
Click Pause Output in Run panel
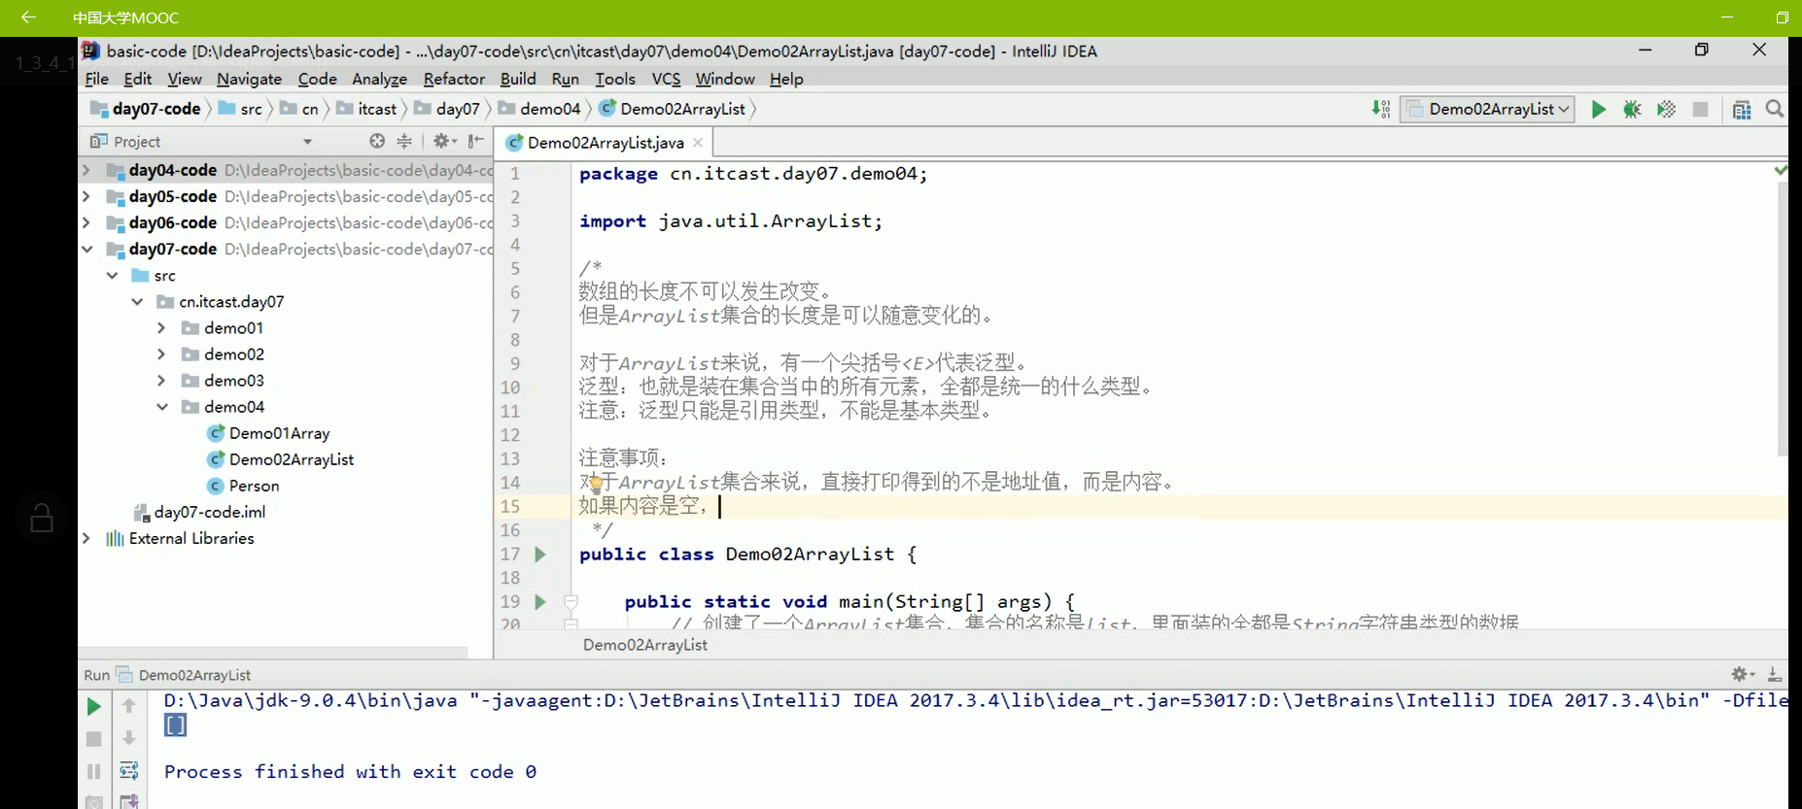[x=93, y=771]
